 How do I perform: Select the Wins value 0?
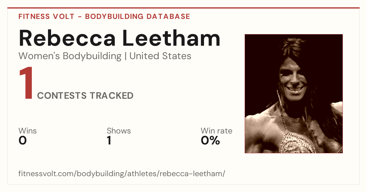pos(23,140)
